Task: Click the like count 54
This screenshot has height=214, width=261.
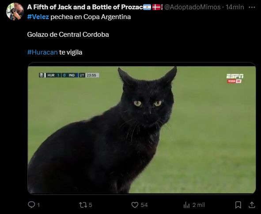Action: (x=144, y=205)
